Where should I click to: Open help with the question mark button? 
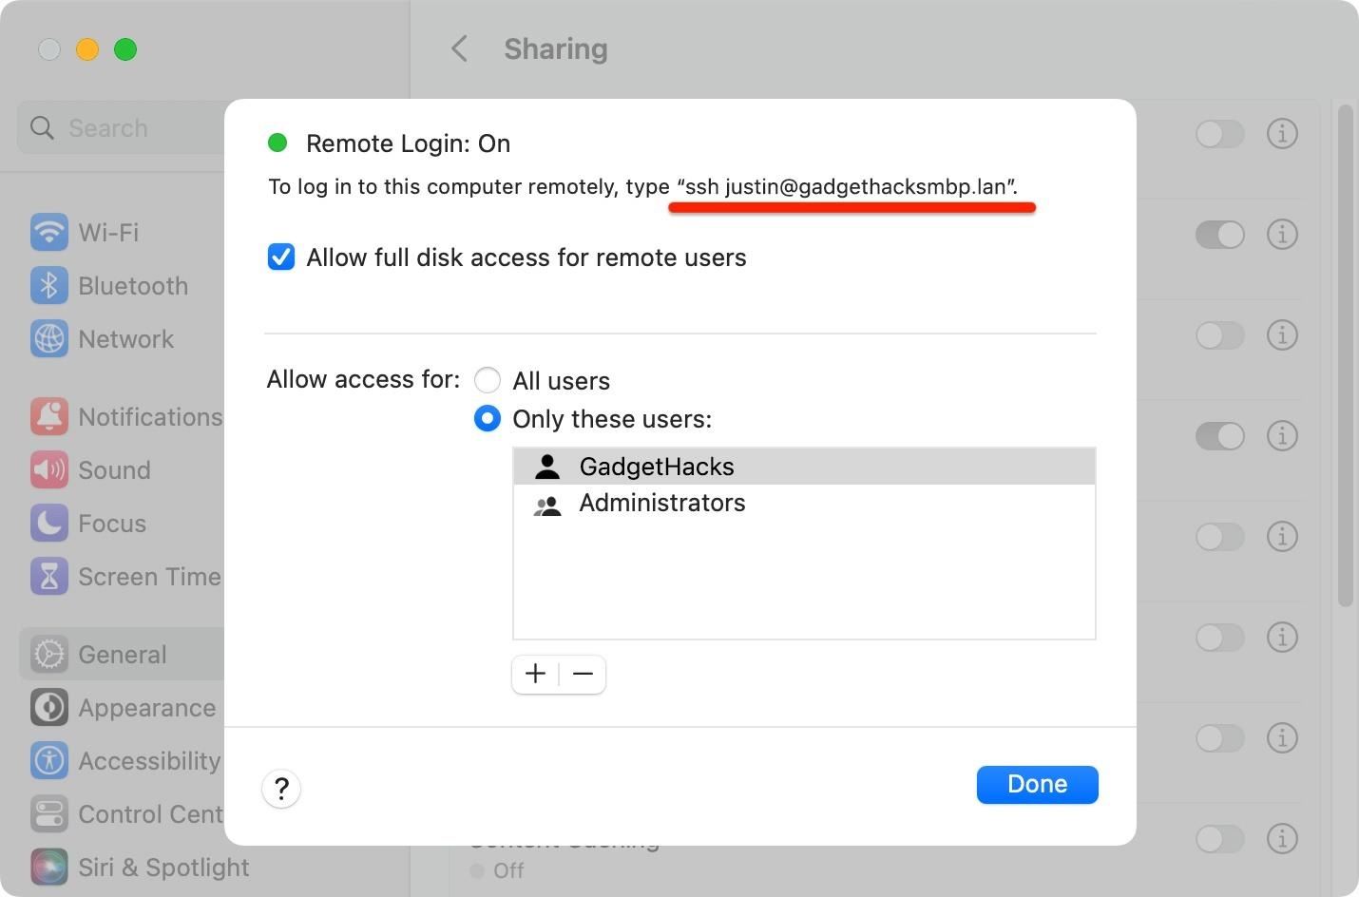coord(281,789)
